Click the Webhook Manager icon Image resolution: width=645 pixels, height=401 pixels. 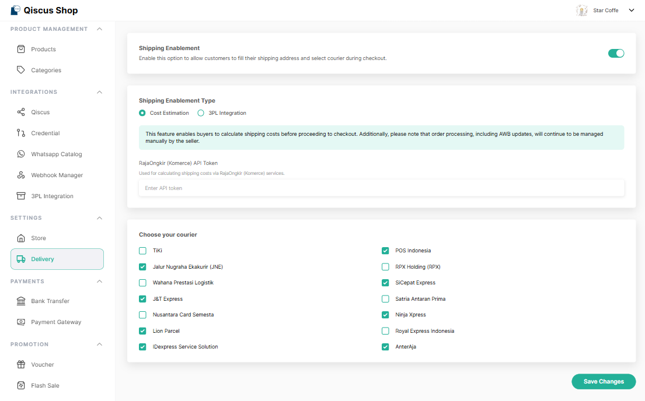click(21, 175)
